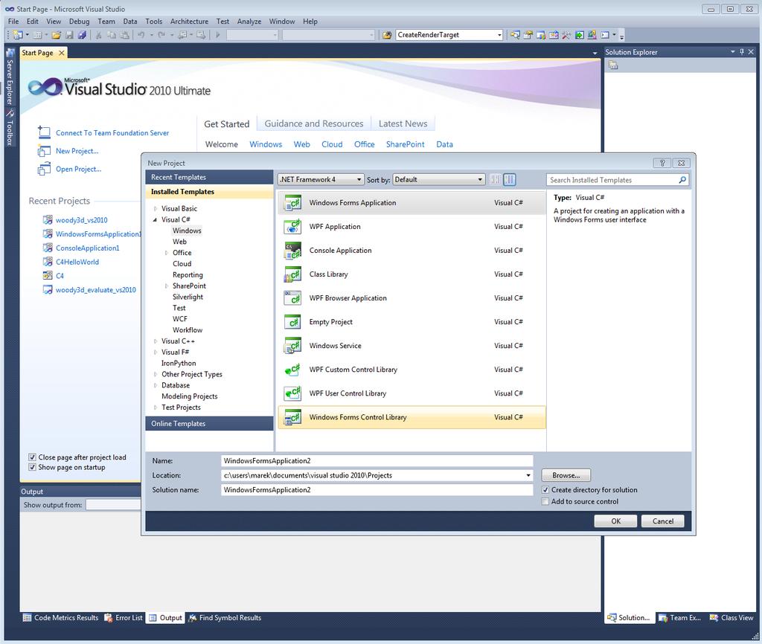Screen dimensions: 762x644
Task: Click the SharePoint link on Get Started
Action: [x=406, y=144]
